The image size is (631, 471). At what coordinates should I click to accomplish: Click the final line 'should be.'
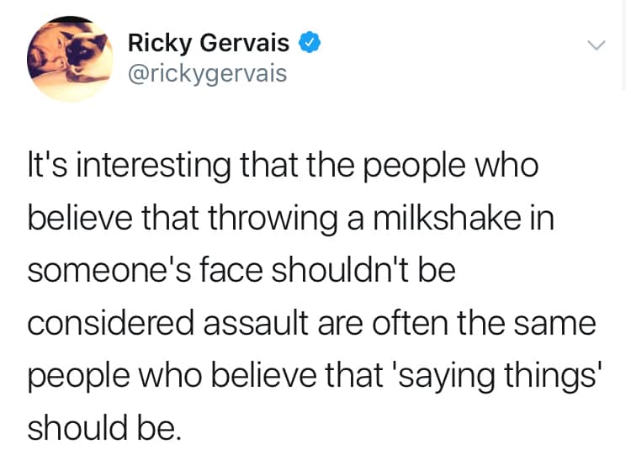click(x=104, y=427)
